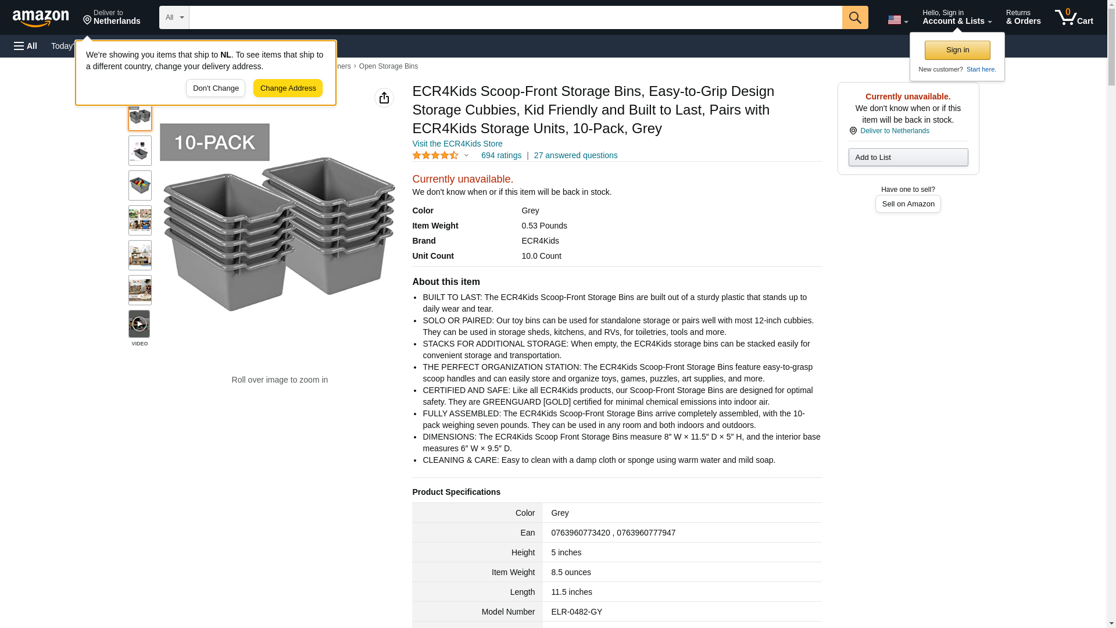This screenshot has height=628, width=1116.
Task: Open Account & Lists menu
Action: pos(956,17)
